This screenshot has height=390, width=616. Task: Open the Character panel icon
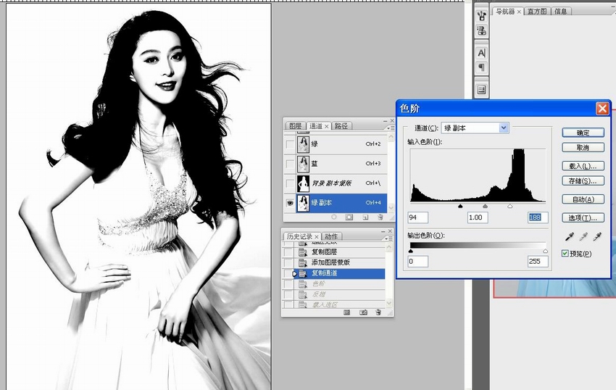tap(481, 53)
